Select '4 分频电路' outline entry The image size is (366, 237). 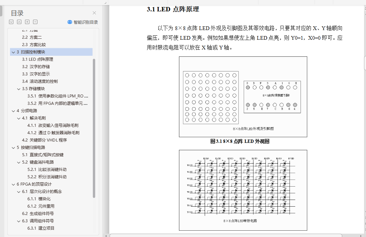(x=27, y=111)
